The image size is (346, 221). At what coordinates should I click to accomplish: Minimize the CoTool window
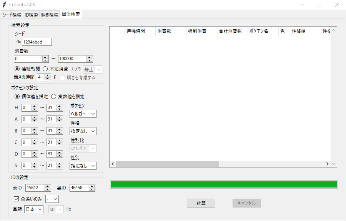point(302,5)
